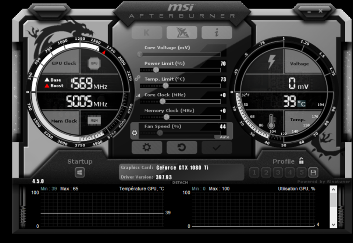Click the 0 mV voltage reading

[299, 83]
